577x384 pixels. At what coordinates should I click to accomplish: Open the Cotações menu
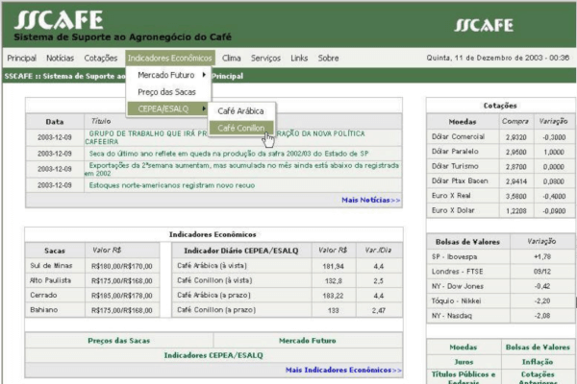(x=101, y=58)
